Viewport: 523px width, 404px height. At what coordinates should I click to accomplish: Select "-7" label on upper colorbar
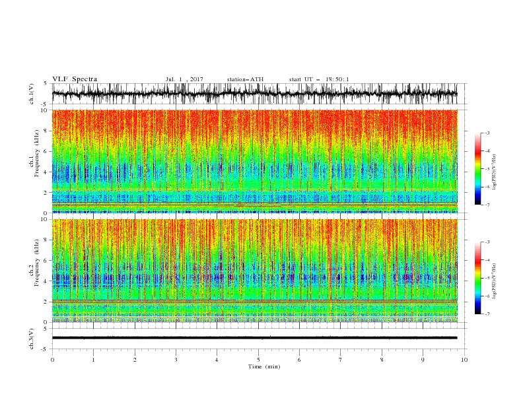click(487, 205)
